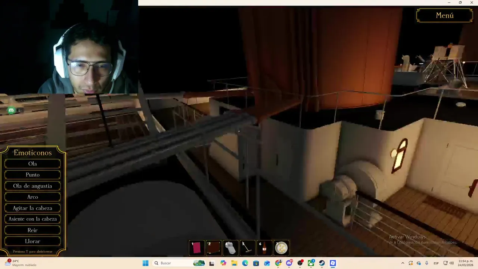Play the Llorar emote

32,241
